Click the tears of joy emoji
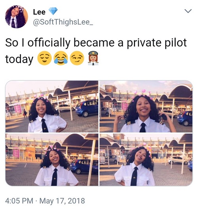The image size is (198, 209). click(61, 58)
